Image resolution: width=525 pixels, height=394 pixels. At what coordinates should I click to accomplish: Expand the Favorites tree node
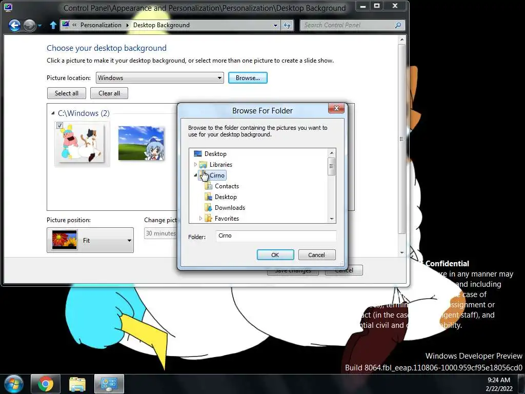point(200,218)
